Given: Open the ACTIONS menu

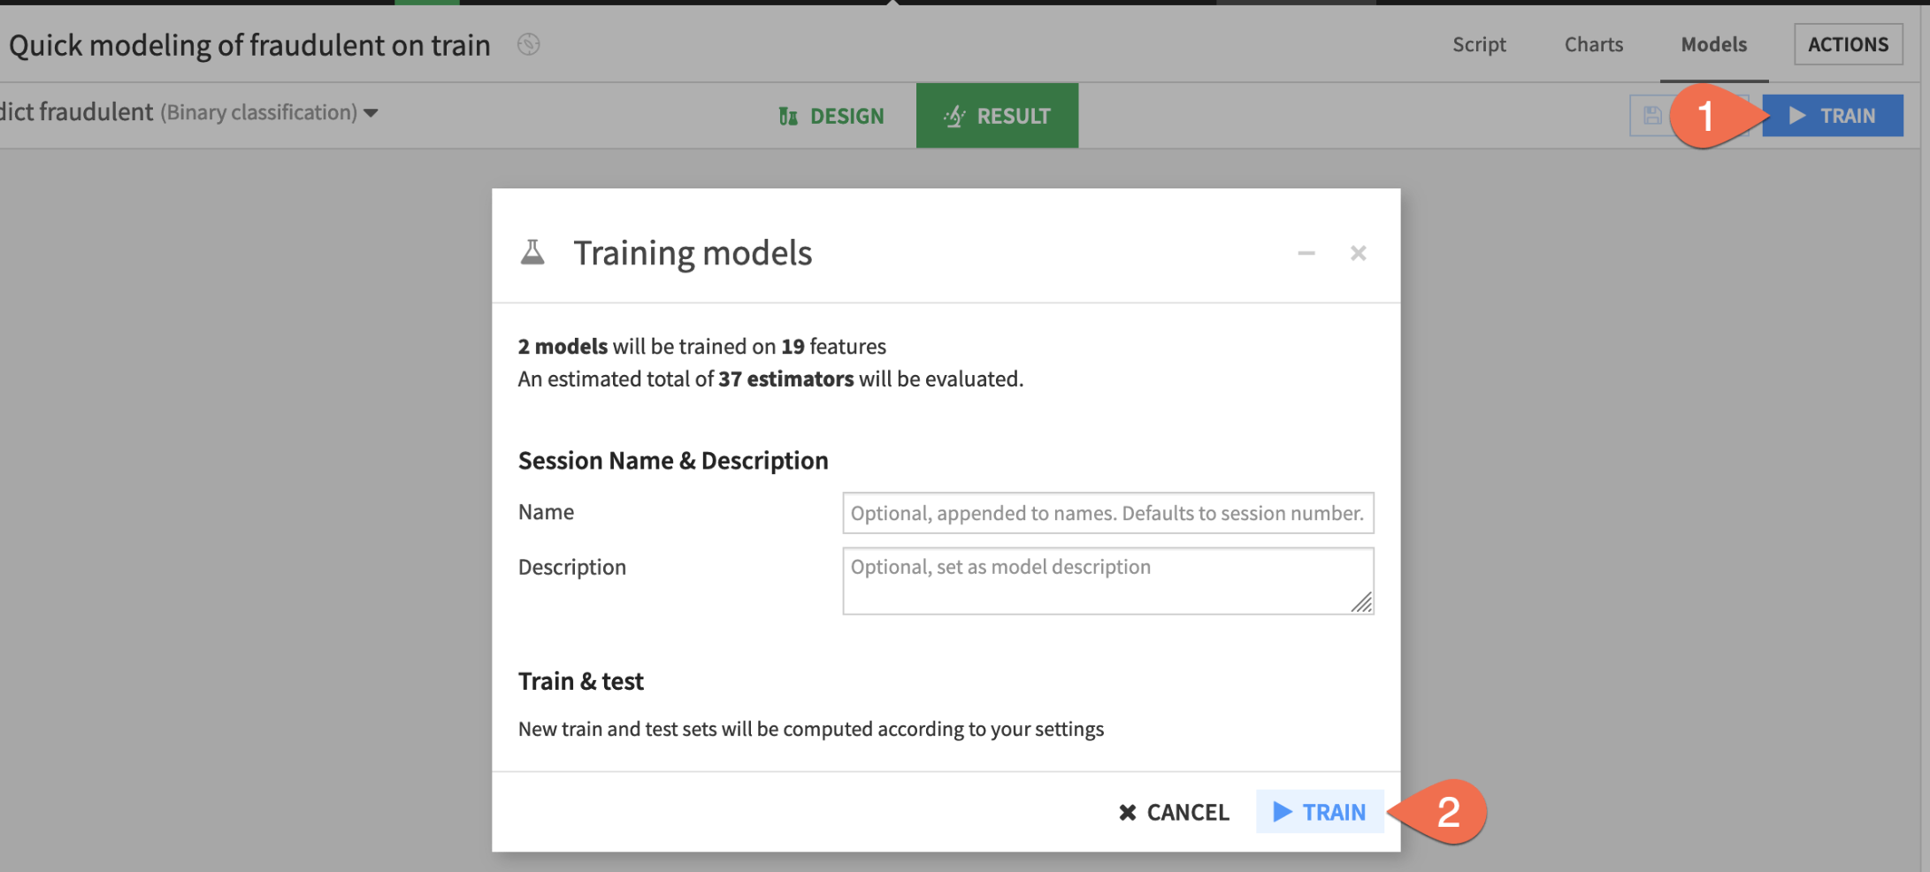Looking at the screenshot, I should [1848, 44].
